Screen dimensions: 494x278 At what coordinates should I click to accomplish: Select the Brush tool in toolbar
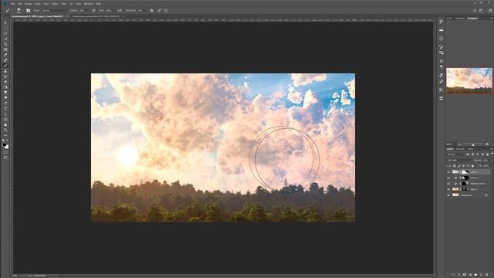tap(5, 66)
